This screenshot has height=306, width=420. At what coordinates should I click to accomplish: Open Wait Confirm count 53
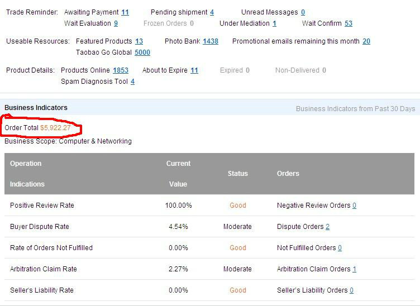(349, 23)
